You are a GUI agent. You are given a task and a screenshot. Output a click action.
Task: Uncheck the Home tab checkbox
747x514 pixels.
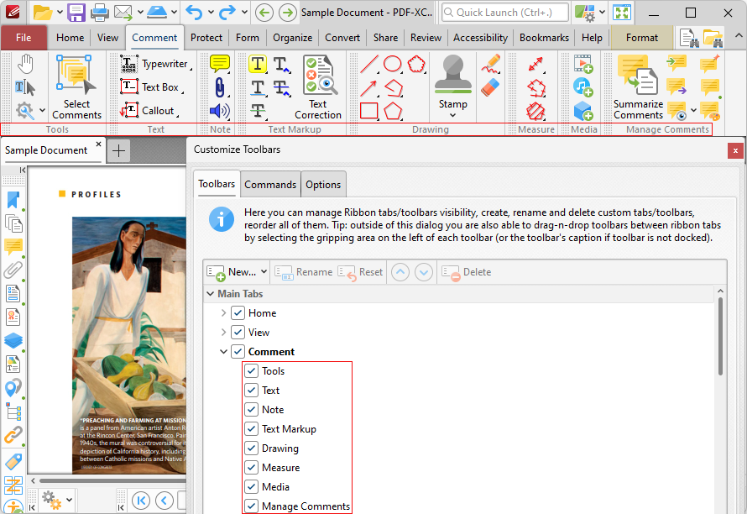point(238,313)
